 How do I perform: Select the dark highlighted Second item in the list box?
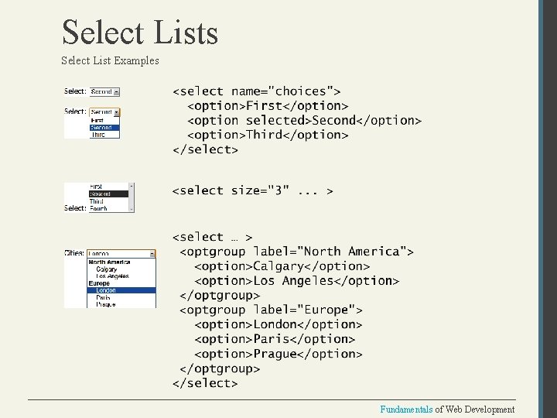108,194
